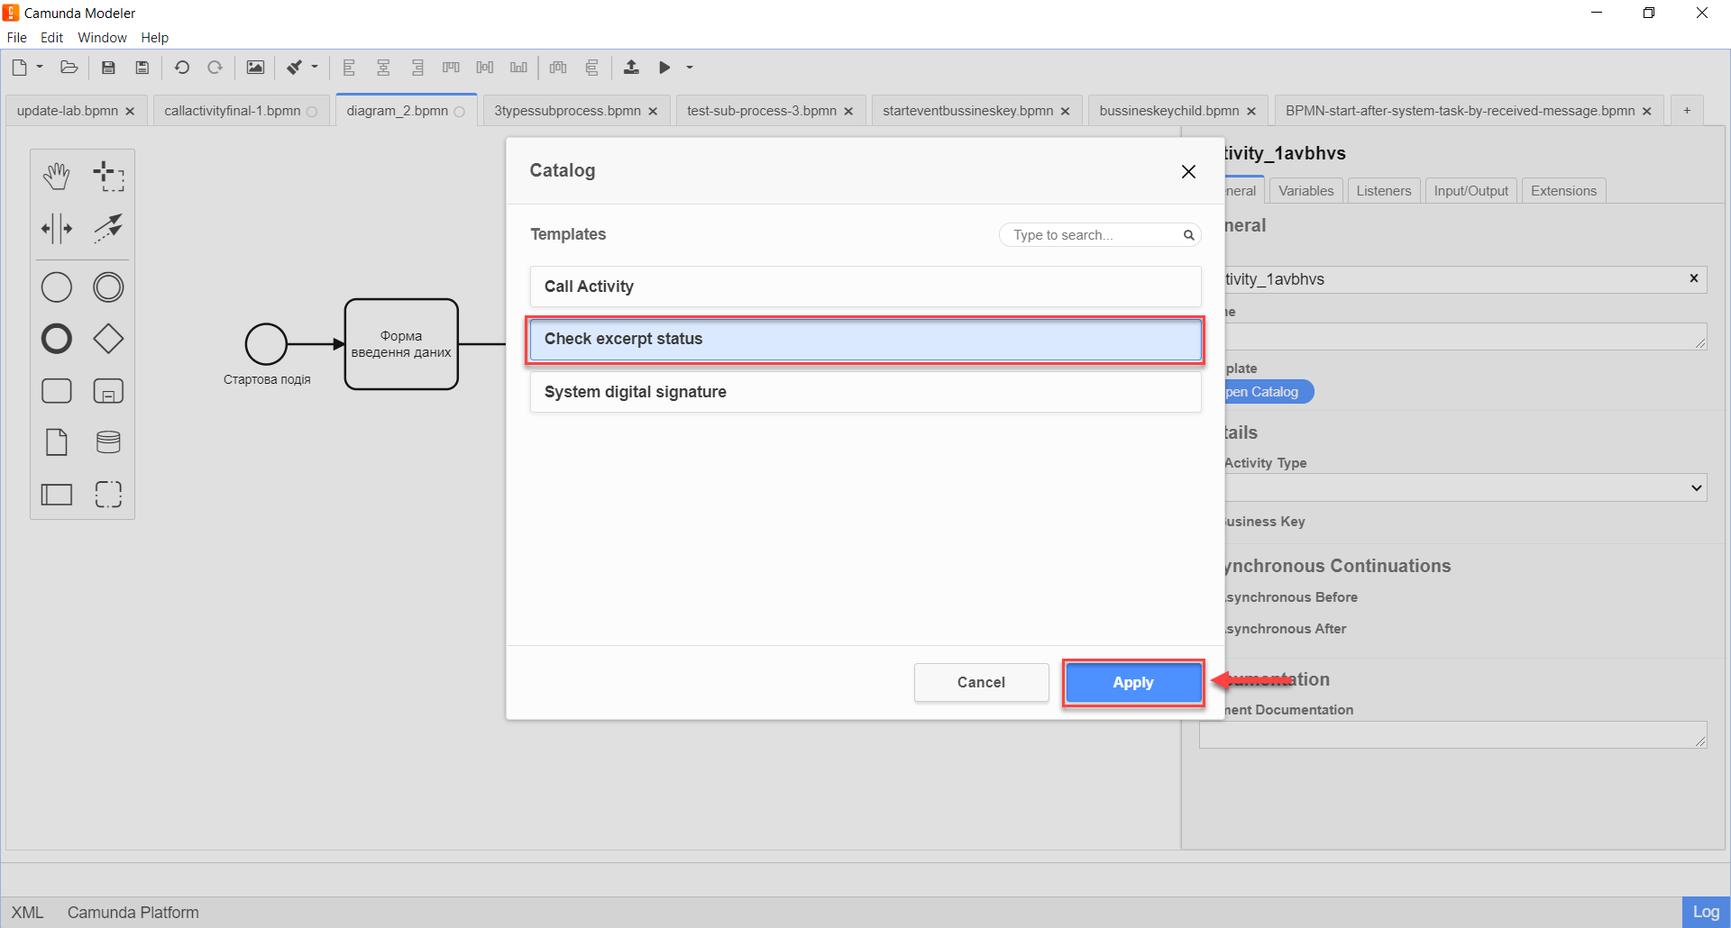This screenshot has width=1731, height=928.
Task: Click the deploy current diagram icon
Action: pos(631,68)
